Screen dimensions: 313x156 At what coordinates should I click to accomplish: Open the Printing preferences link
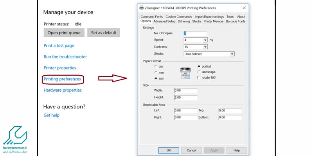tap(62, 79)
